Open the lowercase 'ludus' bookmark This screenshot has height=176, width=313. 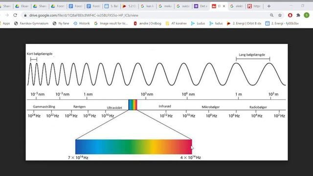click(x=216, y=23)
